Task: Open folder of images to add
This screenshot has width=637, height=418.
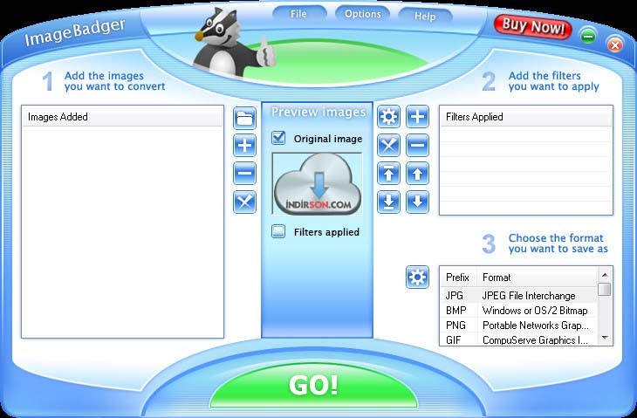Action: point(244,118)
